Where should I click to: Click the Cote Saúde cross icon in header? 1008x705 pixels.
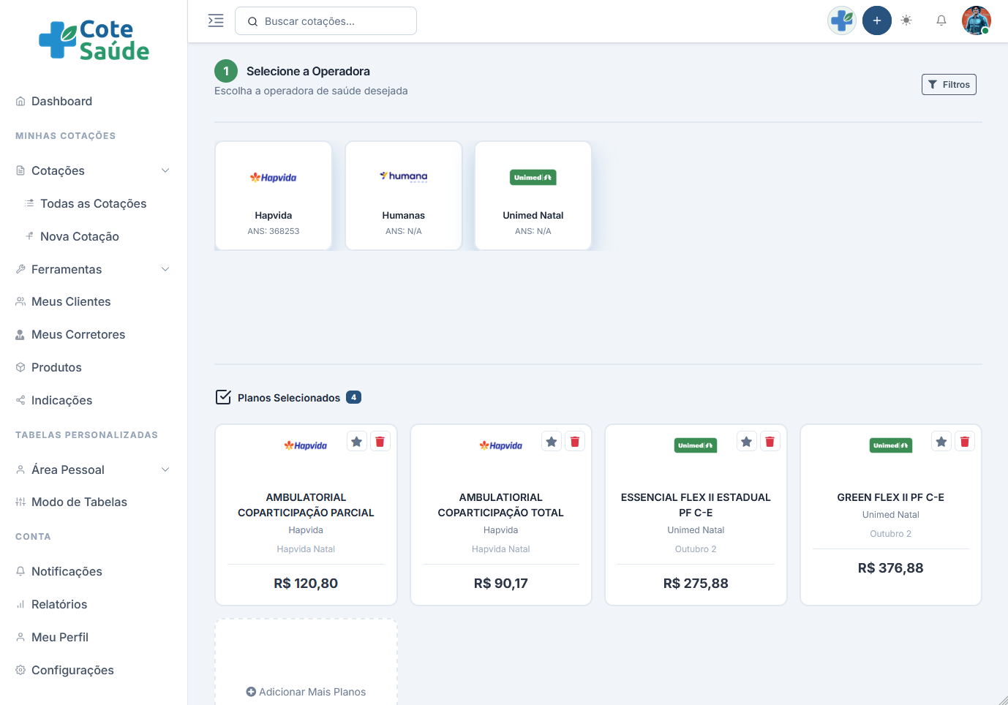click(x=842, y=20)
